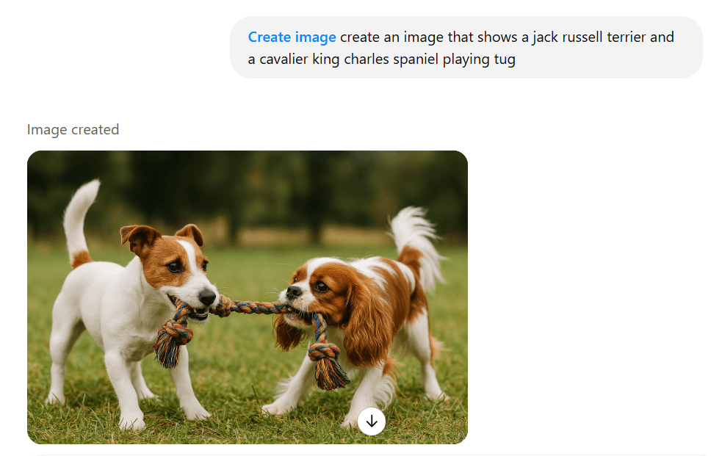Viewport: 722px width, 456px height.
Task: Select the "Image created" status text
Action: pyautogui.click(x=73, y=130)
